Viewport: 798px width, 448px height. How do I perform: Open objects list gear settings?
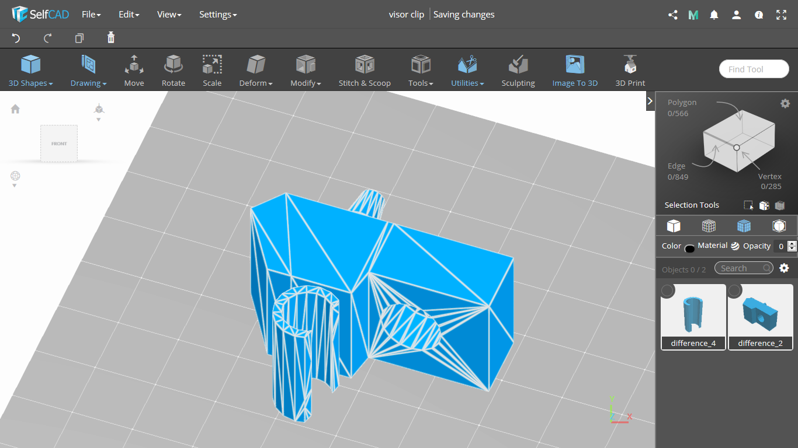point(785,268)
